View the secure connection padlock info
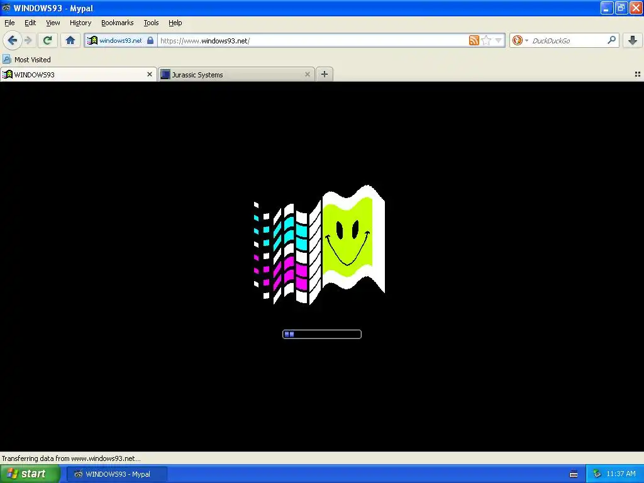The height and width of the screenshot is (483, 644). (x=150, y=40)
